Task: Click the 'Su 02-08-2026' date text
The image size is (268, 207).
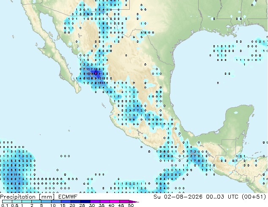Action: (x=178, y=197)
